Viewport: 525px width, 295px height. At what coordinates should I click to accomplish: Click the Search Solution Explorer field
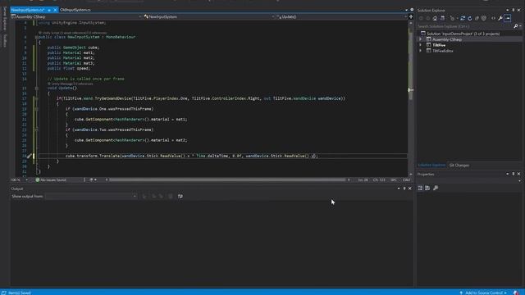tap(465, 26)
